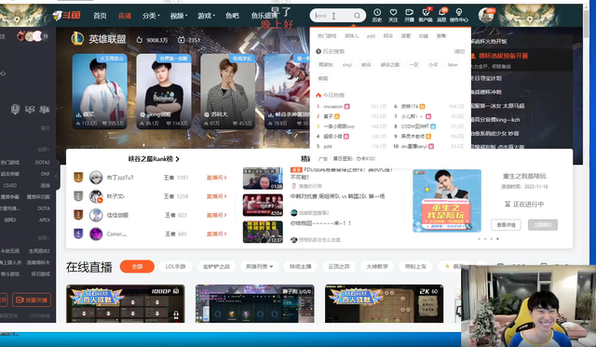This screenshot has width=596, height=347.
Task: Select the LOL手游 filter tab
Action: [176, 266]
